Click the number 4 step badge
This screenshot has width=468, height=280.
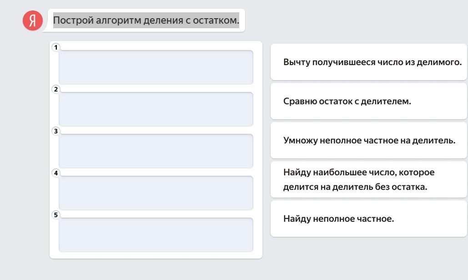click(x=56, y=173)
